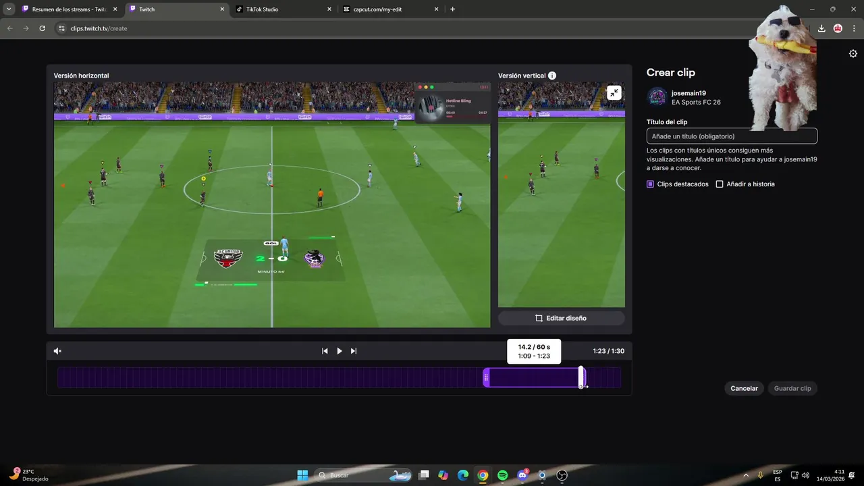Select the Twitch browser tab

pos(177,9)
